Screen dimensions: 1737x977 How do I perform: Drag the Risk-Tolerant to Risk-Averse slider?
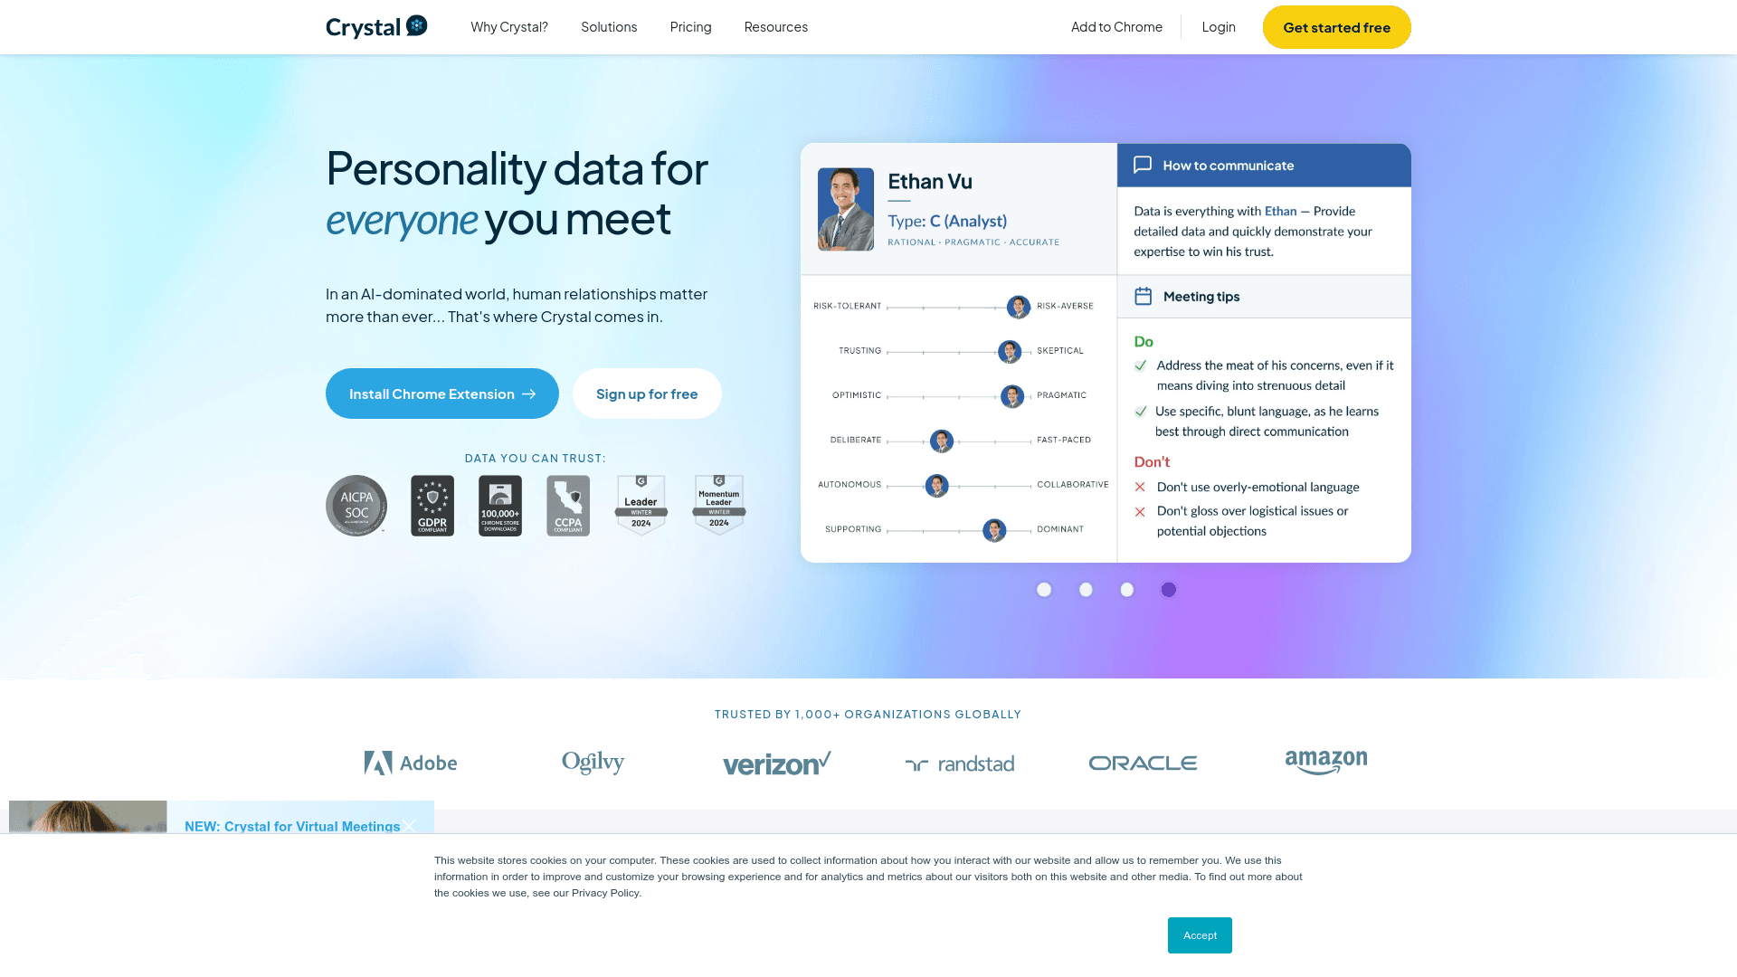click(1018, 306)
